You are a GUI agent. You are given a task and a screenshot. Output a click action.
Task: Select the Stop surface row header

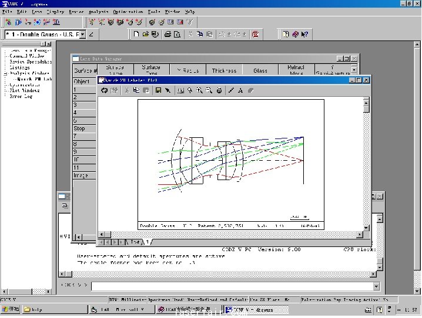(x=80, y=128)
